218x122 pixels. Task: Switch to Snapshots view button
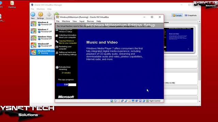[190, 15]
